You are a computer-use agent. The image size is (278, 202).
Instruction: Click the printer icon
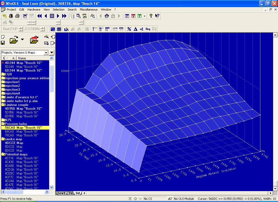[x=17, y=16]
